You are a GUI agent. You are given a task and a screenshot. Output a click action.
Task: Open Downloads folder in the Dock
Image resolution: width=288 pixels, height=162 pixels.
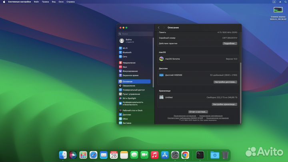pos(215,155)
